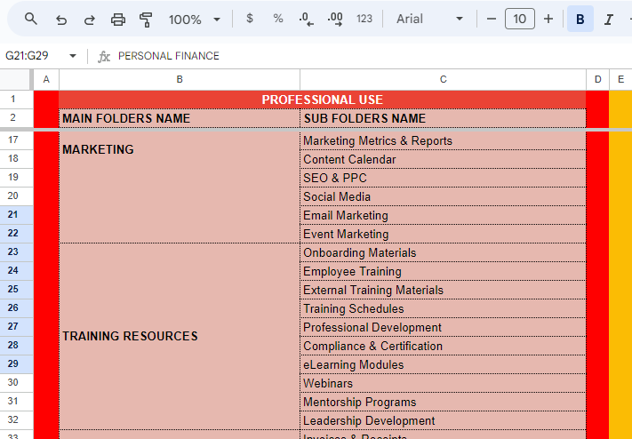The width and height of the screenshot is (632, 439).
Task: Click the select-all corner box
Action: point(16,79)
